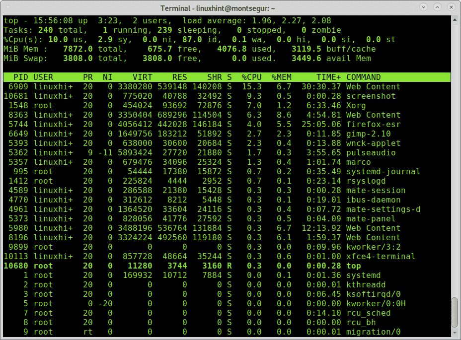
Task: Click the '3449.6 avail Mem' value
Action: pos(331,59)
